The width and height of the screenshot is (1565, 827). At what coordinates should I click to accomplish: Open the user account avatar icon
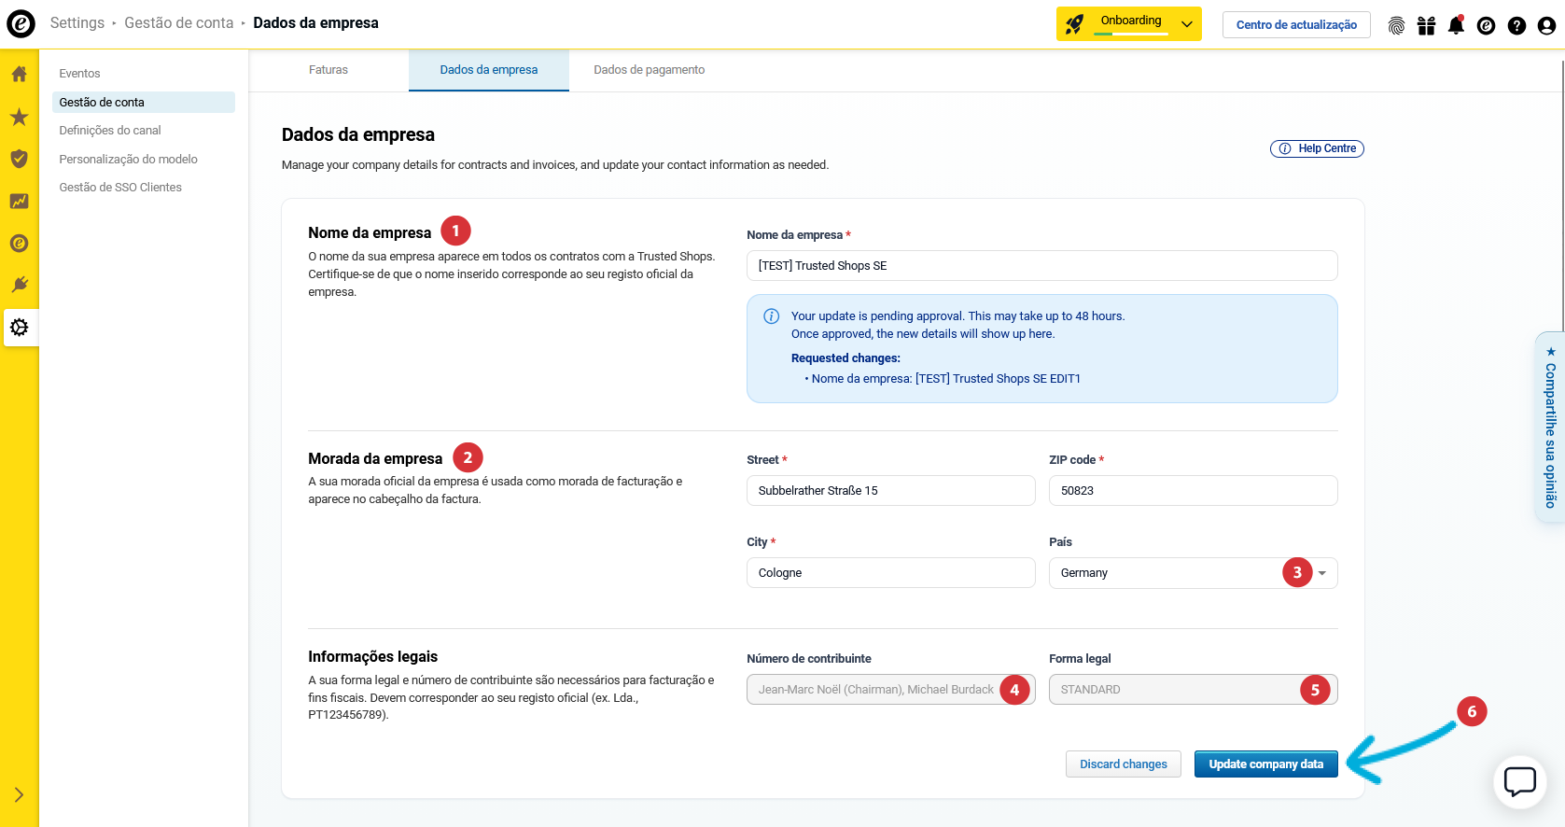point(1546,25)
